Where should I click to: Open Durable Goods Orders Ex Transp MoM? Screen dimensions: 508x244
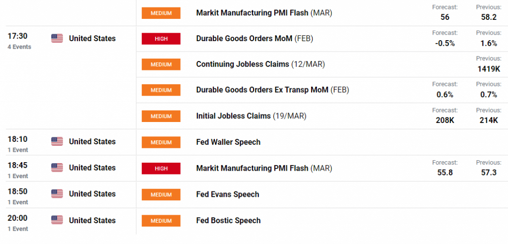coord(272,90)
